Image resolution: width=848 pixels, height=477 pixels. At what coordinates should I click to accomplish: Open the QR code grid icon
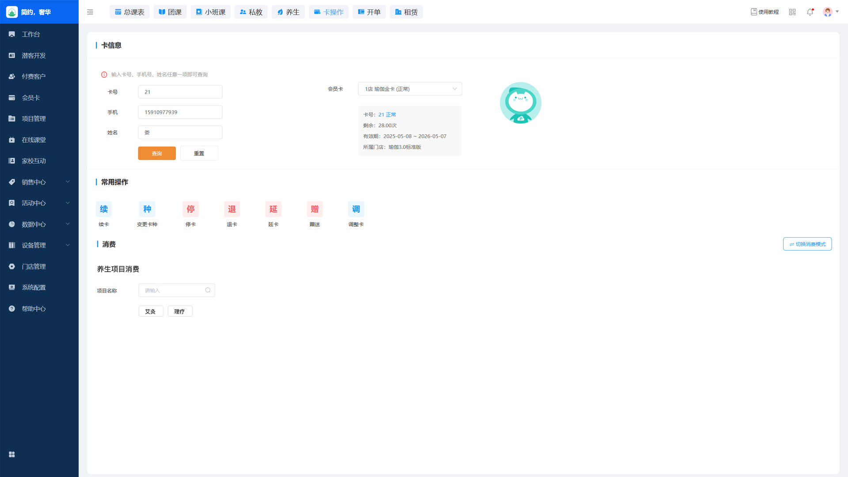pos(792,12)
